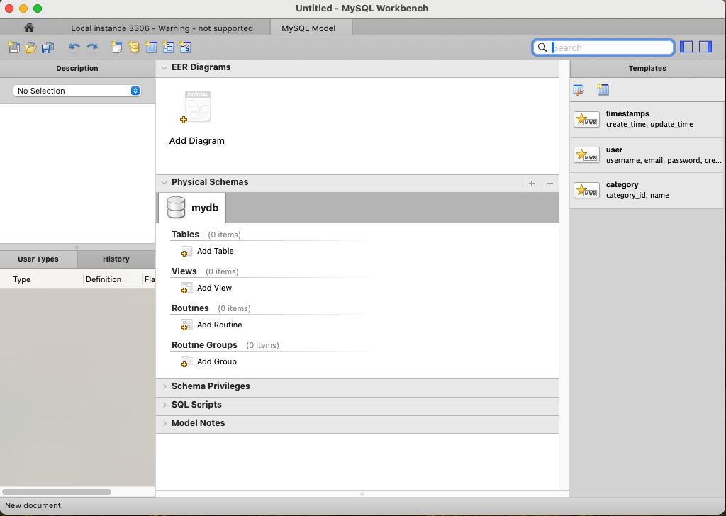Undo the last action

[74, 47]
